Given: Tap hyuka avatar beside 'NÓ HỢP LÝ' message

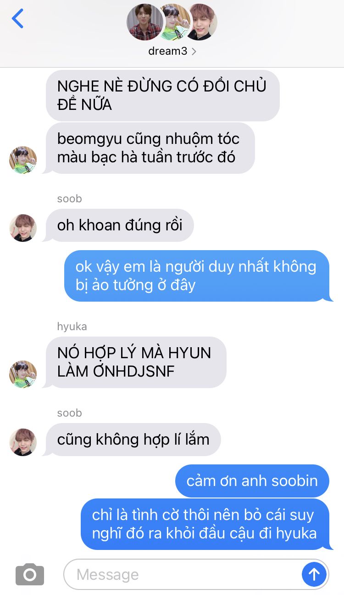Looking at the screenshot, I should (23, 374).
